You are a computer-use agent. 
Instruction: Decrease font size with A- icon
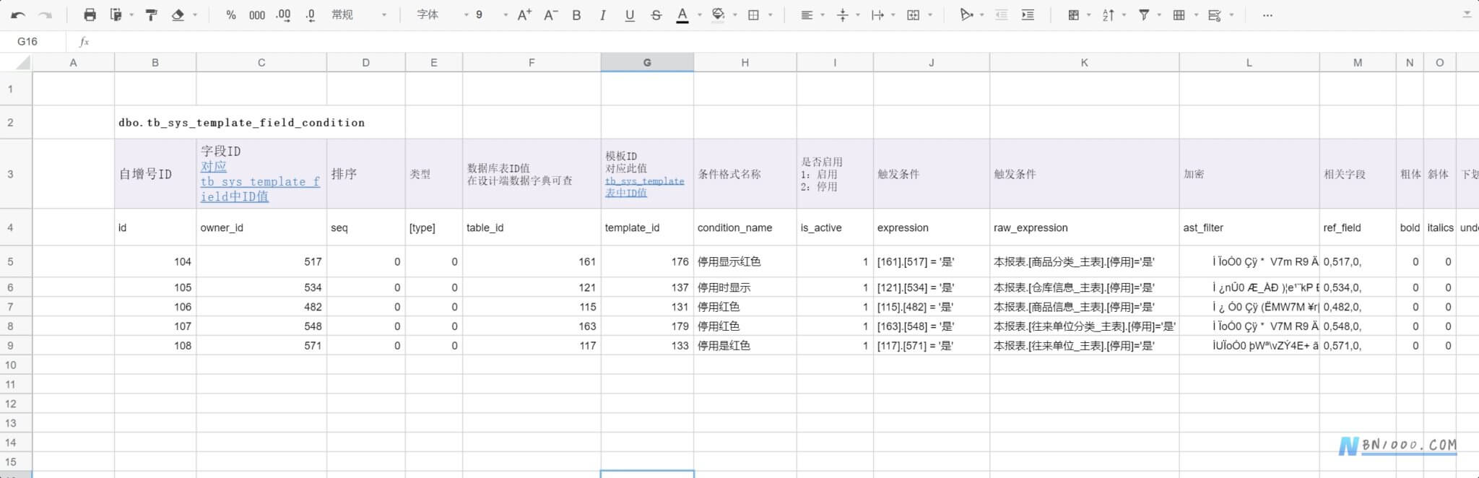pyautogui.click(x=550, y=15)
